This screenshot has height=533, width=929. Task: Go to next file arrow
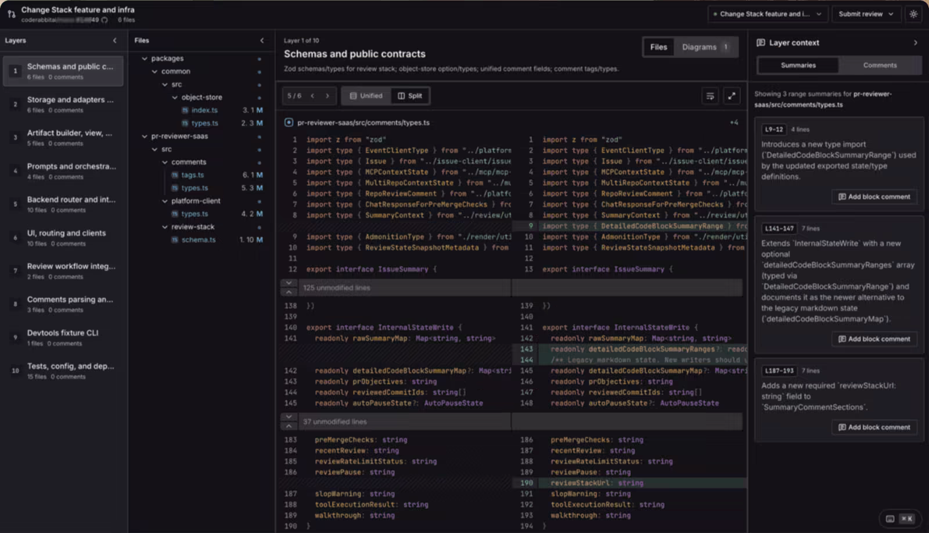click(x=327, y=96)
